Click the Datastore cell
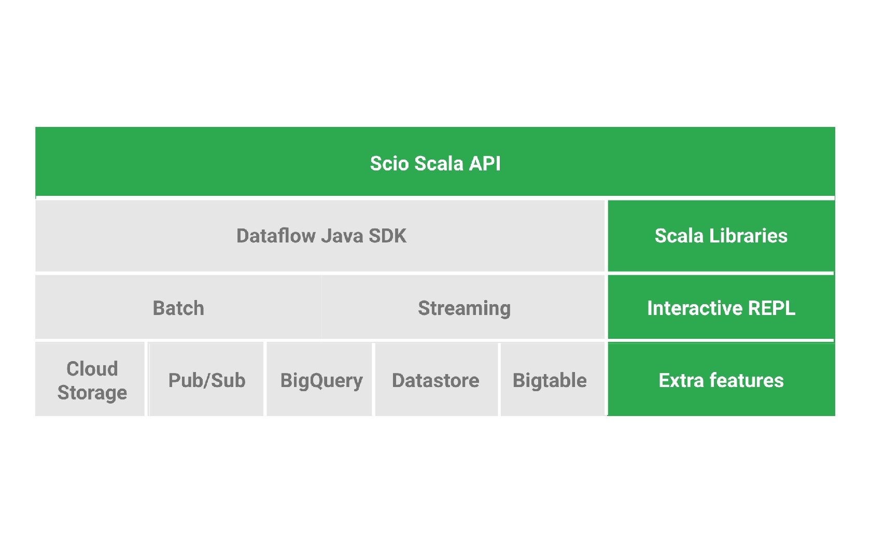This screenshot has width=871, height=544. [x=436, y=380]
